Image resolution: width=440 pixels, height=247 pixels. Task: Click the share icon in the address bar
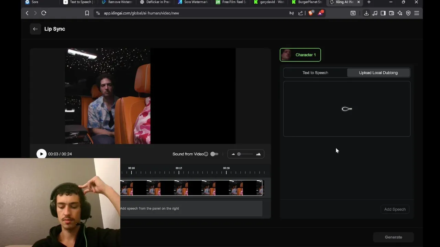click(x=300, y=13)
